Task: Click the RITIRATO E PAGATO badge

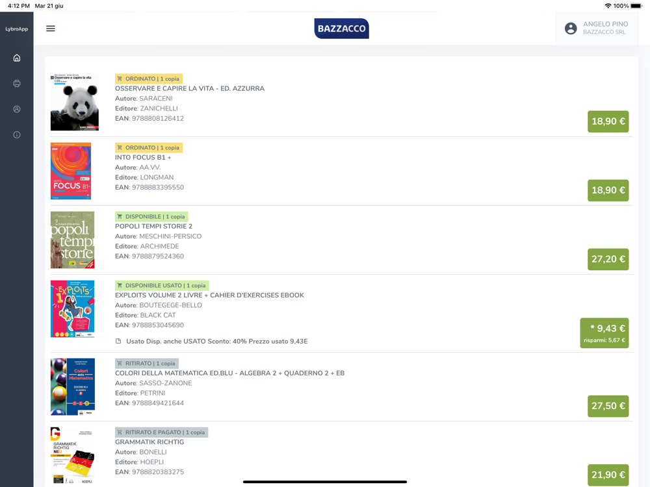Action: click(x=162, y=432)
